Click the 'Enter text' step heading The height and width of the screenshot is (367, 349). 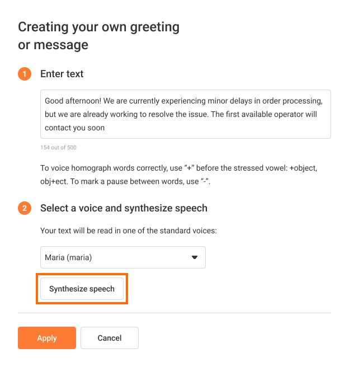tap(62, 74)
